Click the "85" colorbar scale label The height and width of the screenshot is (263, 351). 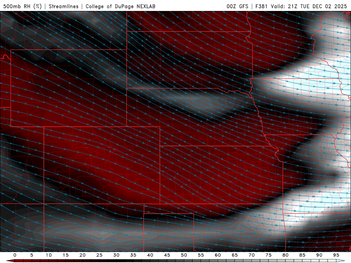tap(302, 255)
